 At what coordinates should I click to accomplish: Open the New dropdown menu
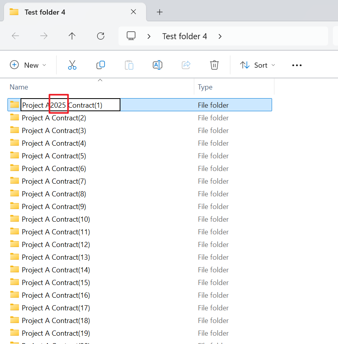click(28, 65)
